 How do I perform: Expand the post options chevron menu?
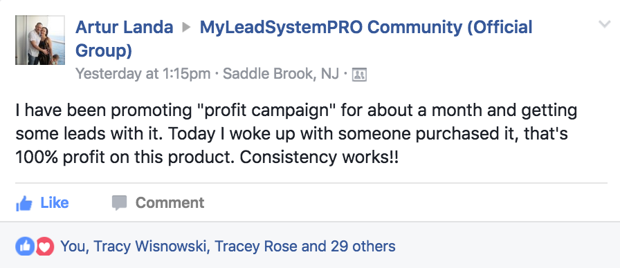pyautogui.click(x=605, y=24)
